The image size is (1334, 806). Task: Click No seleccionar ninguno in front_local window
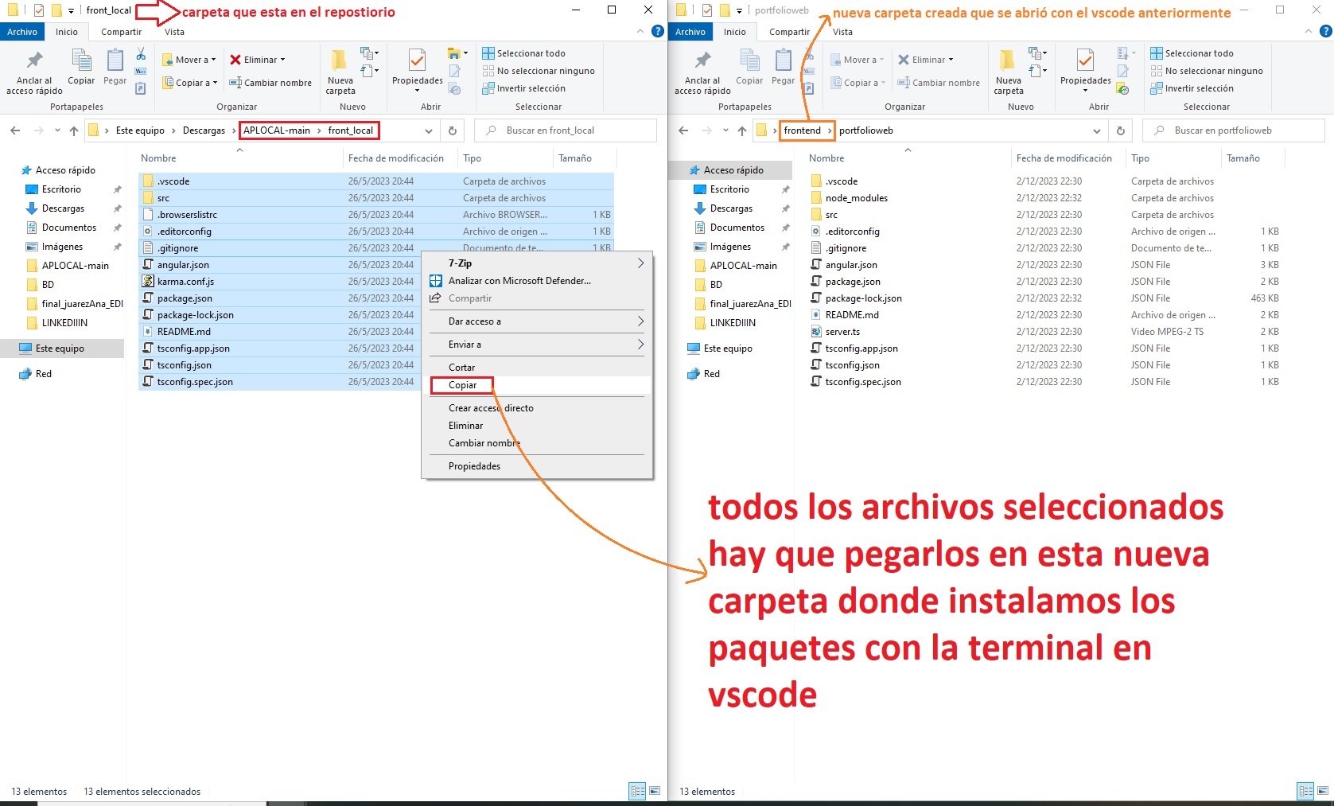point(539,71)
